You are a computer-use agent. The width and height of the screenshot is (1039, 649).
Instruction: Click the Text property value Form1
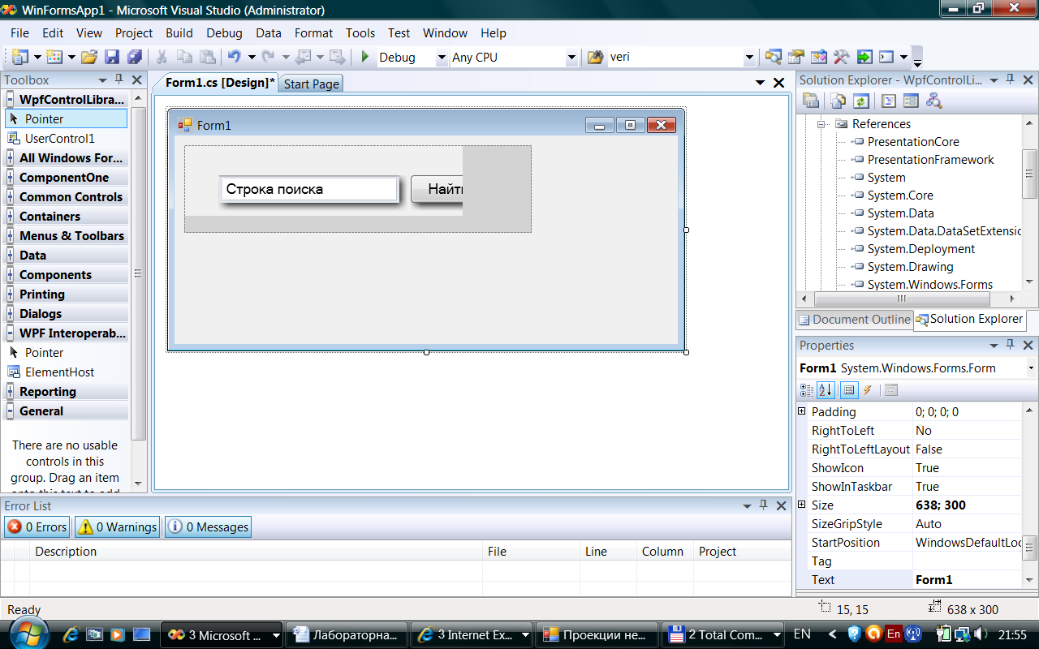tap(966, 580)
